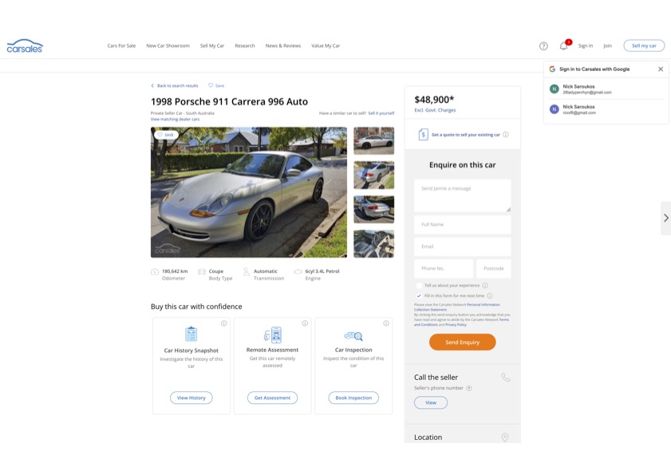Click the phone icon beside Call the seller
The image size is (671, 475).
[505, 378]
